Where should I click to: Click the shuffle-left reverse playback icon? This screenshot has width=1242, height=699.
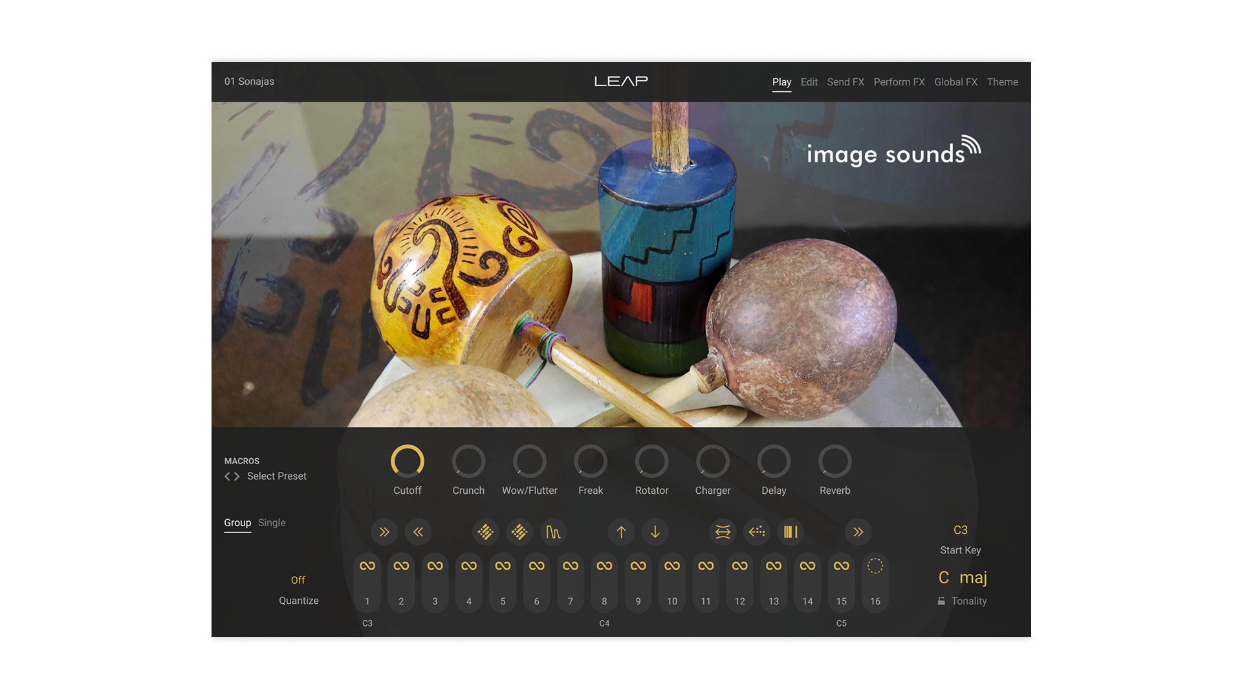pos(419,532)
